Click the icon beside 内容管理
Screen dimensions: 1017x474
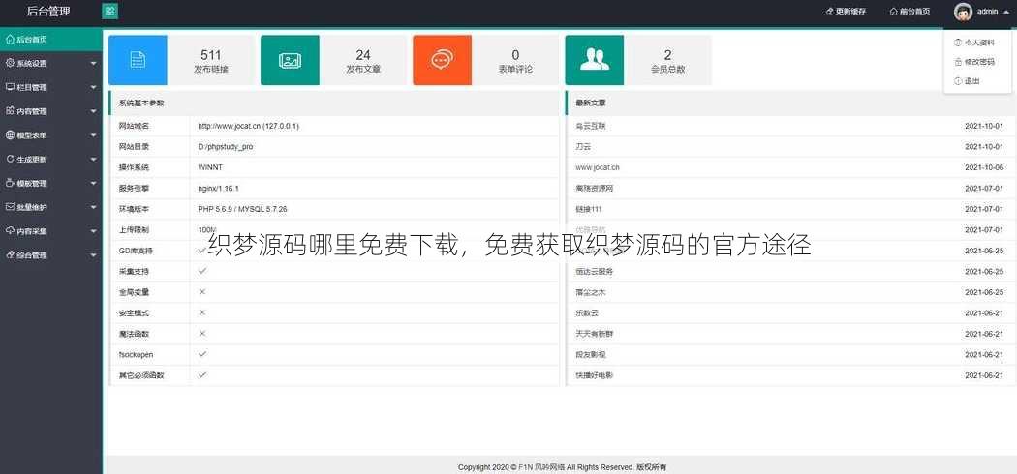coord(10,110)
